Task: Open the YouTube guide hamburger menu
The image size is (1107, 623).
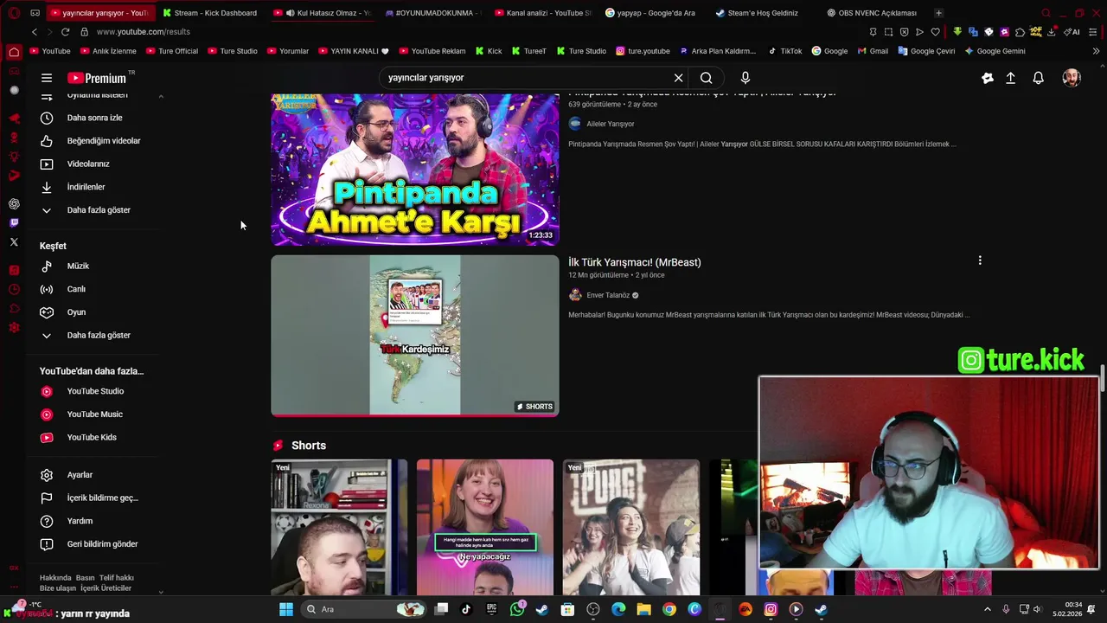Action: [x=47, y=78]
